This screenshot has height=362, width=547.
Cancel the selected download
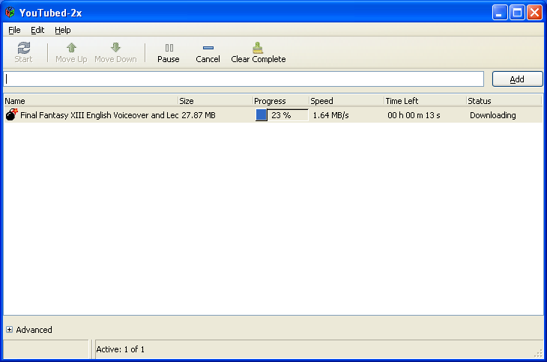coord(208,52)
